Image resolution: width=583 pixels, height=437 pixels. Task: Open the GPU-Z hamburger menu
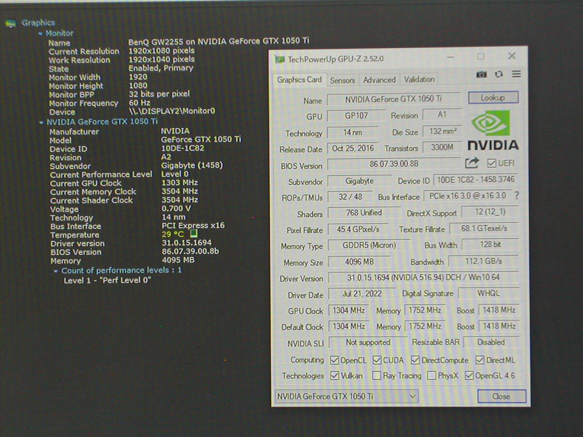coord(516,74)
